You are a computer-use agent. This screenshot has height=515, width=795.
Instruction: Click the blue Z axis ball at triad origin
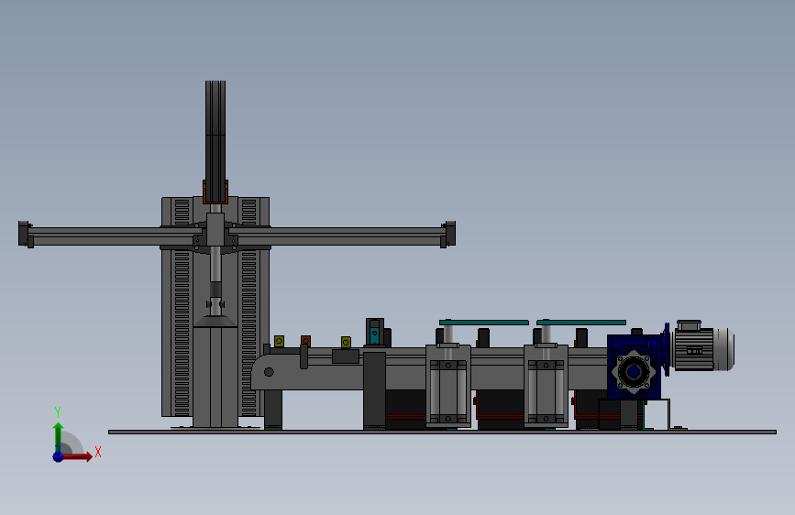59,456
